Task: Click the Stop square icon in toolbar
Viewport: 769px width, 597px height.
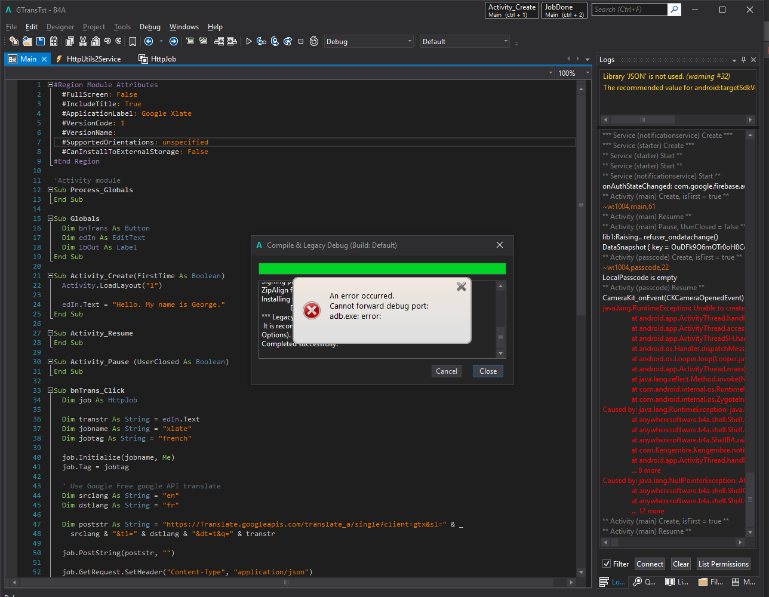Action: [x=301, y=41]
